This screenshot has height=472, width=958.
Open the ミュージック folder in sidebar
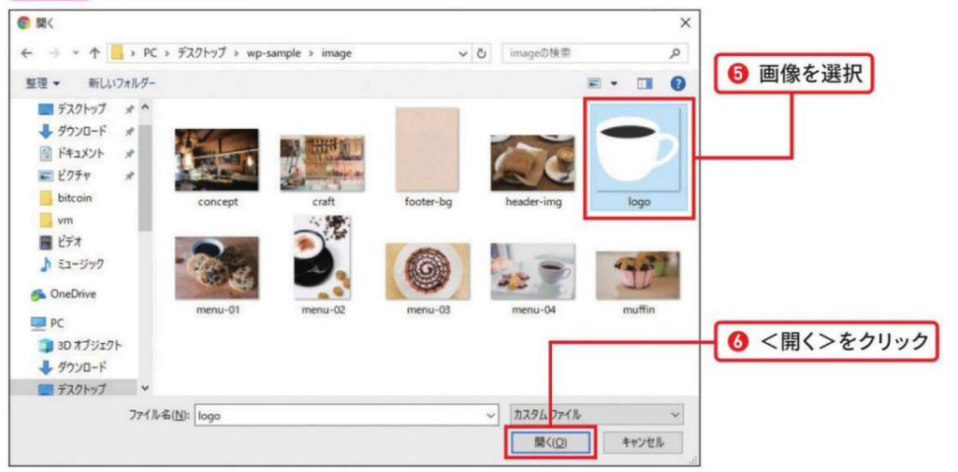click(79, 265)
